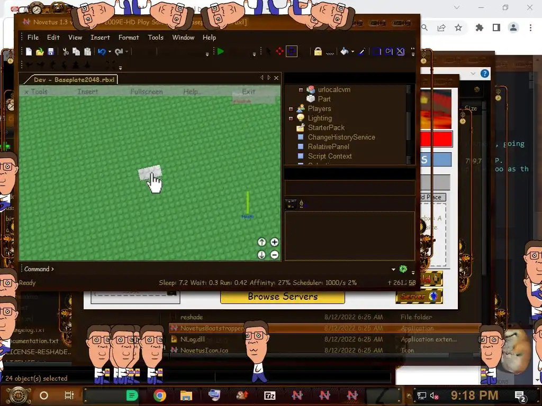This screenshot has height=406, width=542.
Task: Sort properties alphabetically with the A-Z icon
Action: pyautogui.click(x=302, y=204)
